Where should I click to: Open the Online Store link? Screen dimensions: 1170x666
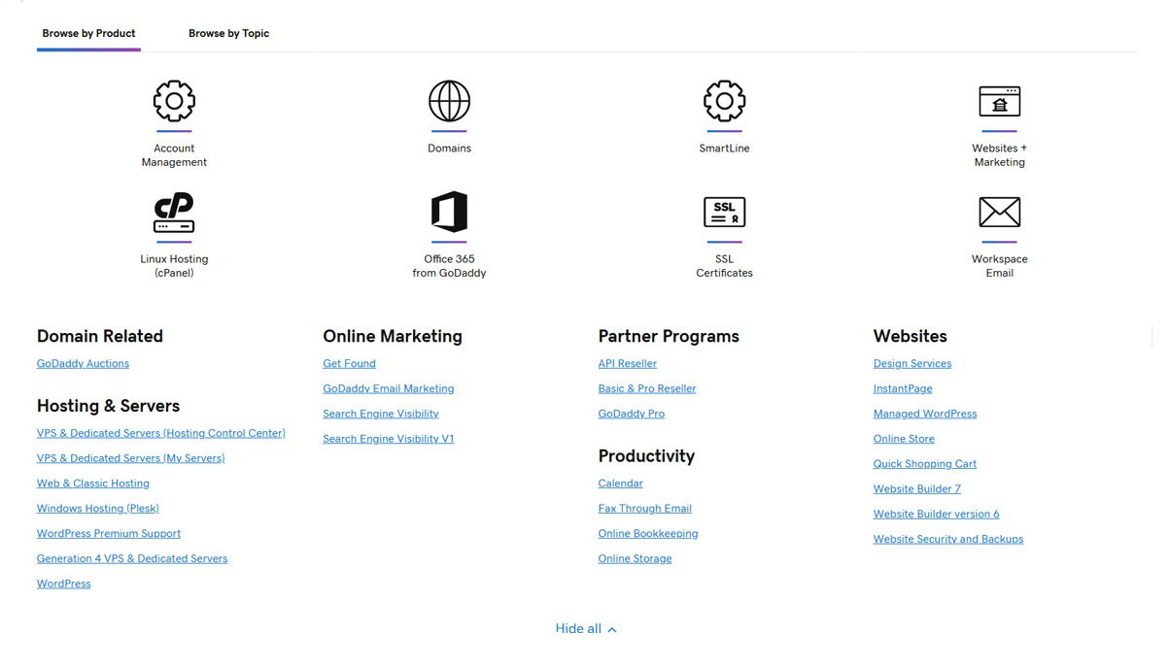[904, 440]
